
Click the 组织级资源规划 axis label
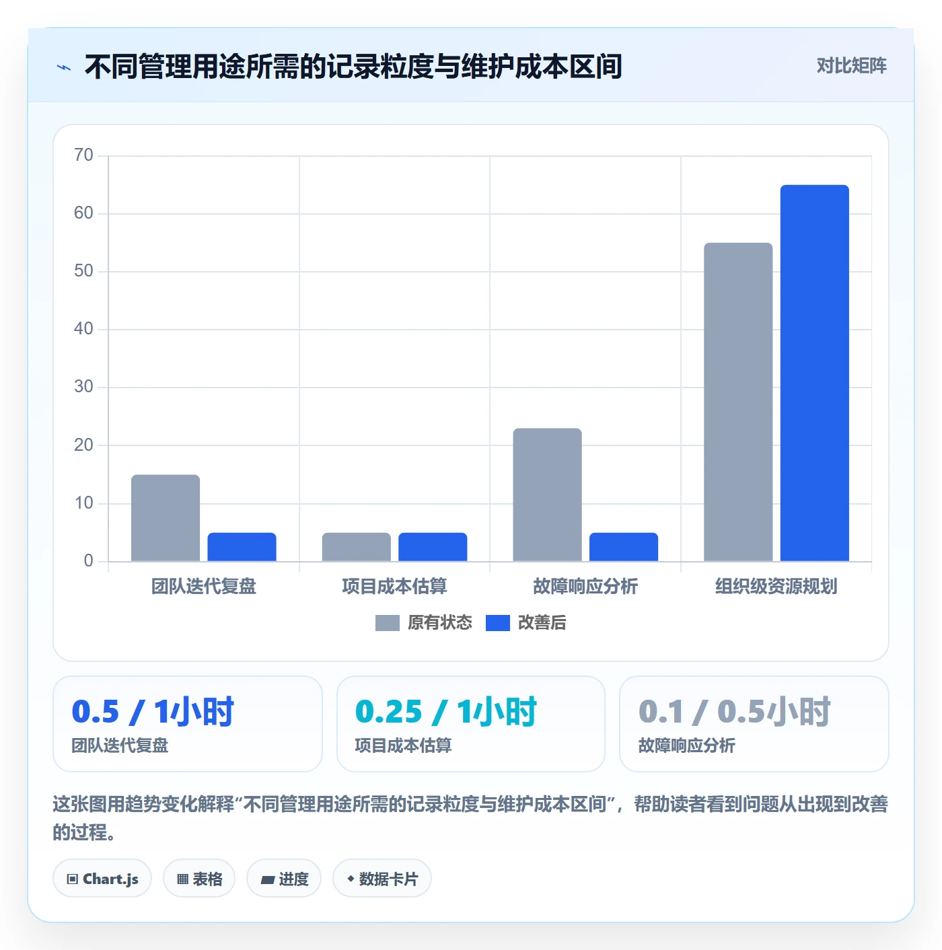pos(776,587)
